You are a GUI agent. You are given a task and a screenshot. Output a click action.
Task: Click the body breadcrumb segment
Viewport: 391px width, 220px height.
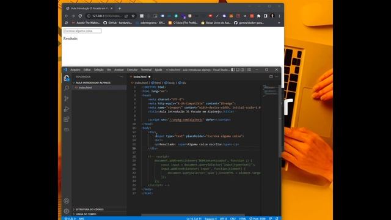[171, 83]
